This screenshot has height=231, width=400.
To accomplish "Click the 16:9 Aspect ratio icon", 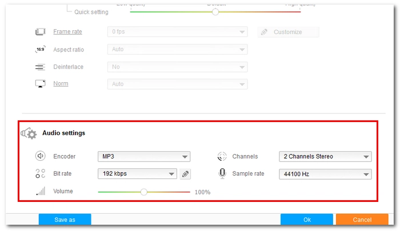I will 41,49.
